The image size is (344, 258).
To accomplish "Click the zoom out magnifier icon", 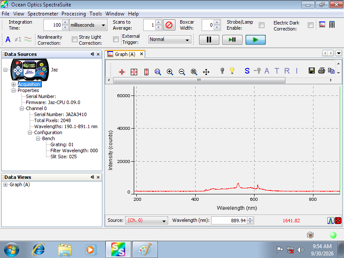I will 182,72.
